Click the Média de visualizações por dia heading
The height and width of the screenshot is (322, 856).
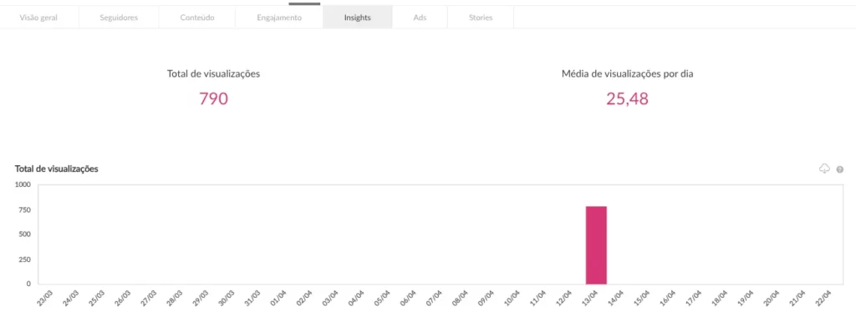coord(627,73)
